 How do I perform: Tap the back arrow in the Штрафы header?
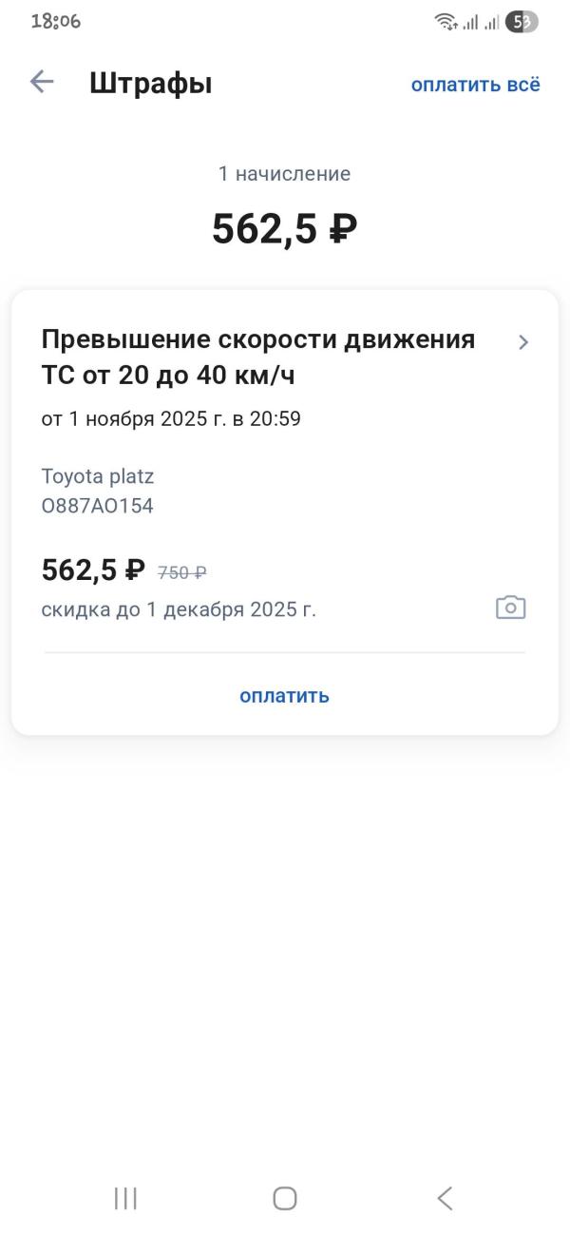pos(40,83)
